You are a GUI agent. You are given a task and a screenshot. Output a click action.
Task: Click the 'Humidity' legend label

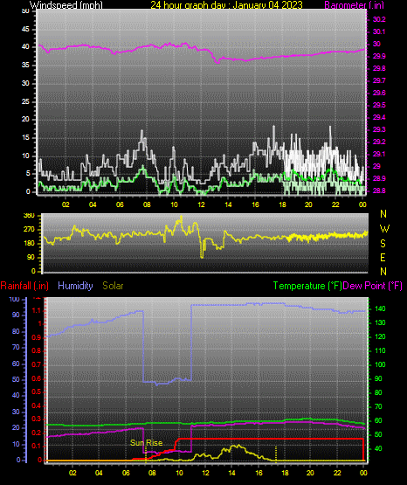coord(75,286)
